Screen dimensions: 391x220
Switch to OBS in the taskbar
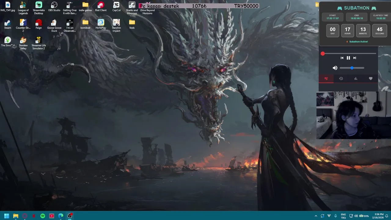click(70, 216)
